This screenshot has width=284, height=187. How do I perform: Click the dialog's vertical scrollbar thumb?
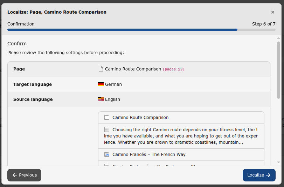(x=278, y=70)
